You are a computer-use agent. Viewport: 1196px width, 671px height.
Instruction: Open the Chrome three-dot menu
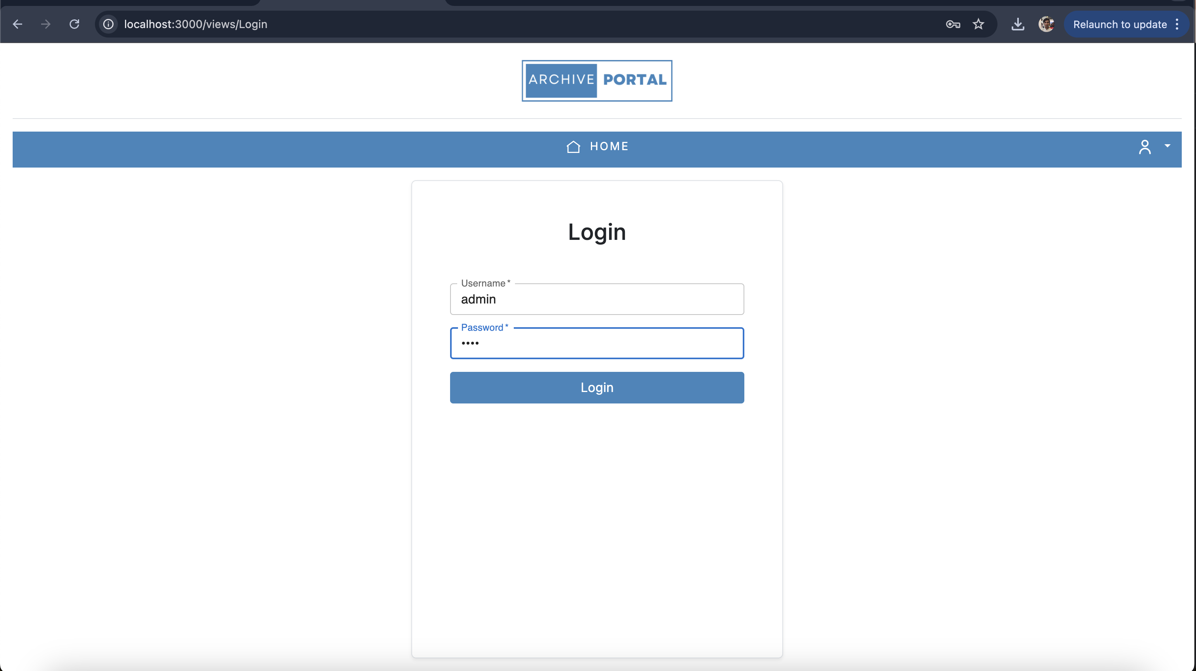pyautogui.click(x=1177, y=24)
